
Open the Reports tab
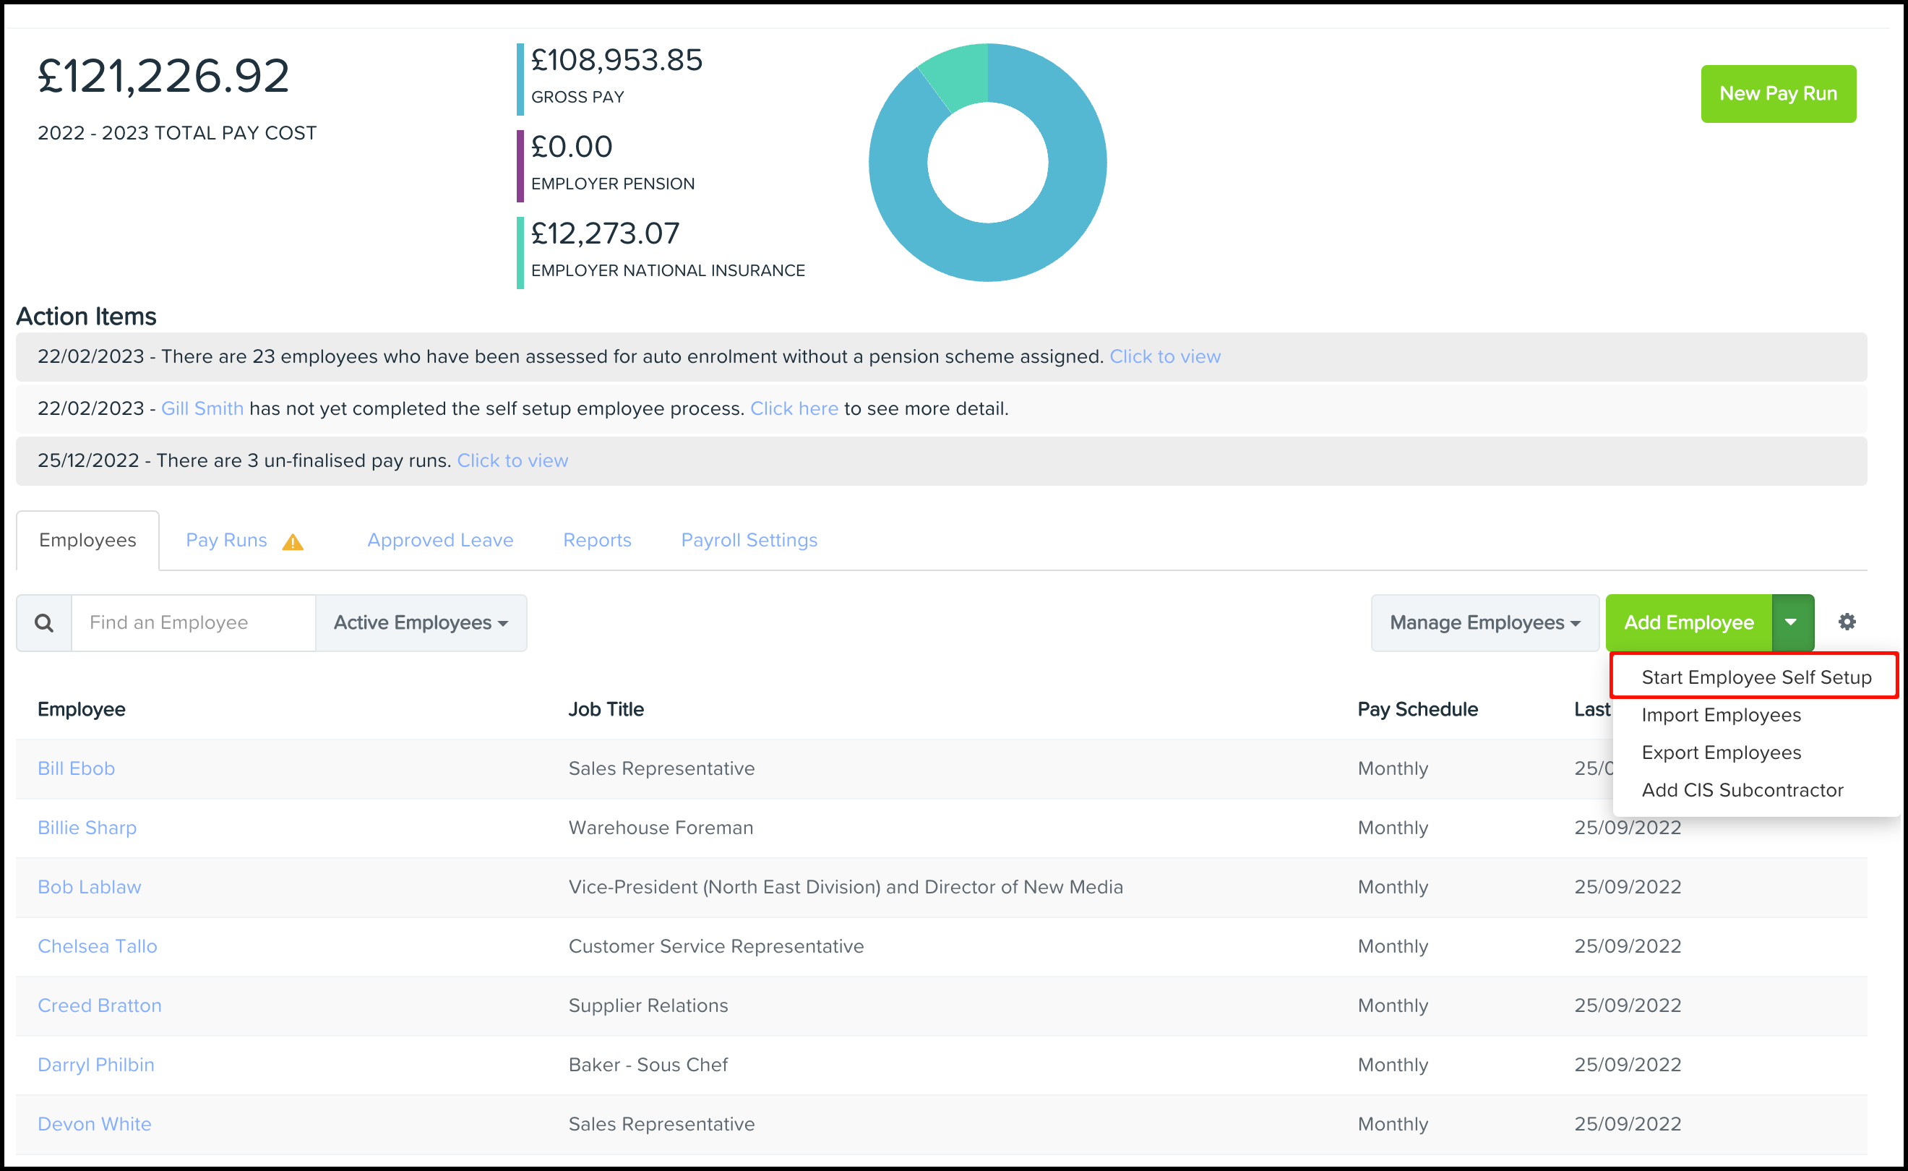click(597, 540)
